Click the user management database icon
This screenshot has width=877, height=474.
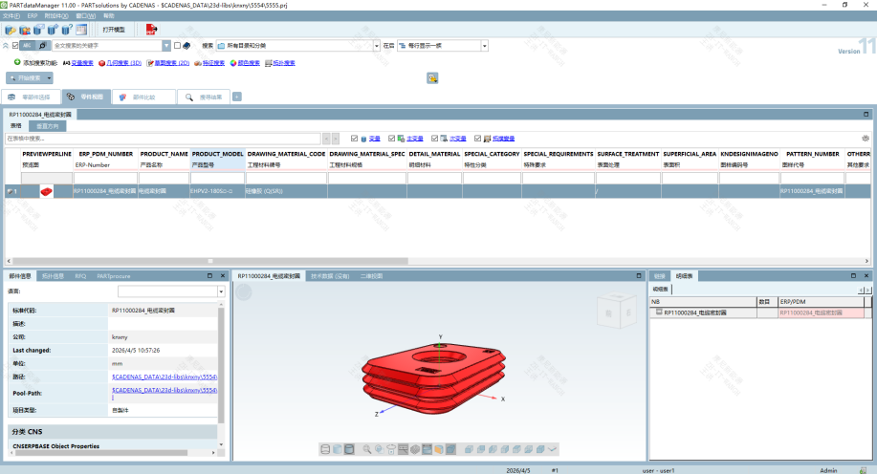pos(25,30)
